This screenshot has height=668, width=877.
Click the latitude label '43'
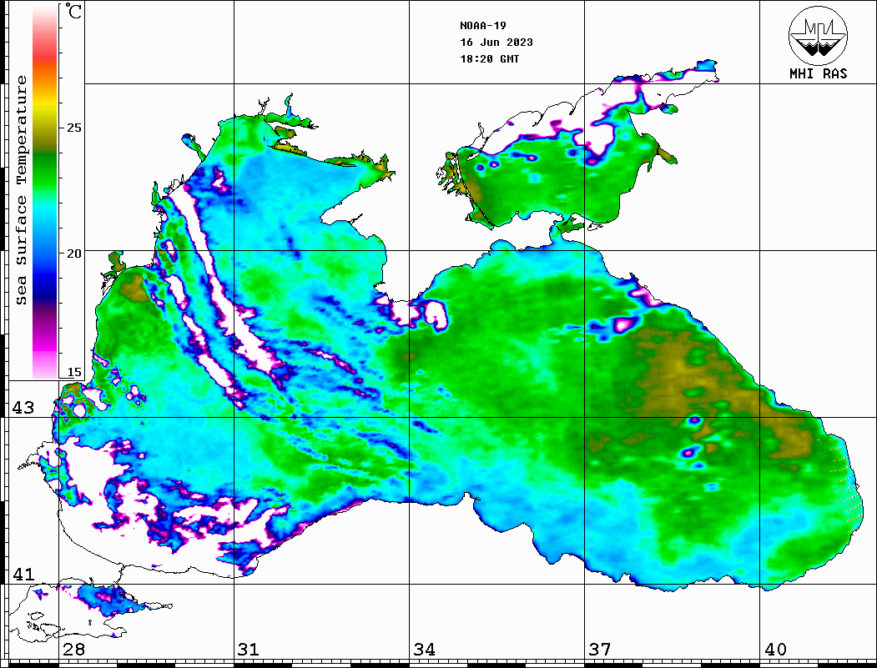point(23,408)
